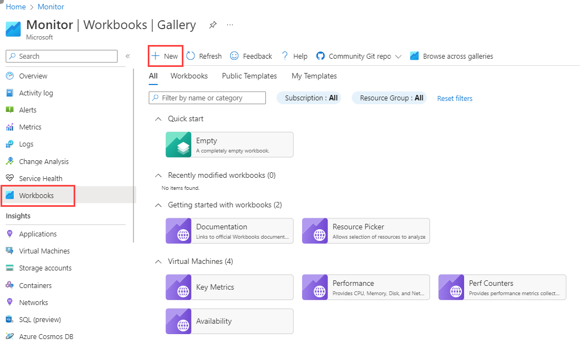Collapse the sidebar with double chevron
Image resolution: width=580 pixels, height=344 pixels.
click(127, 56)
